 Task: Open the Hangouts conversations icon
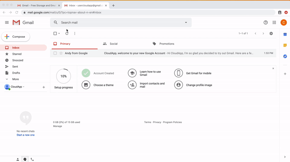tap(25, 159)
